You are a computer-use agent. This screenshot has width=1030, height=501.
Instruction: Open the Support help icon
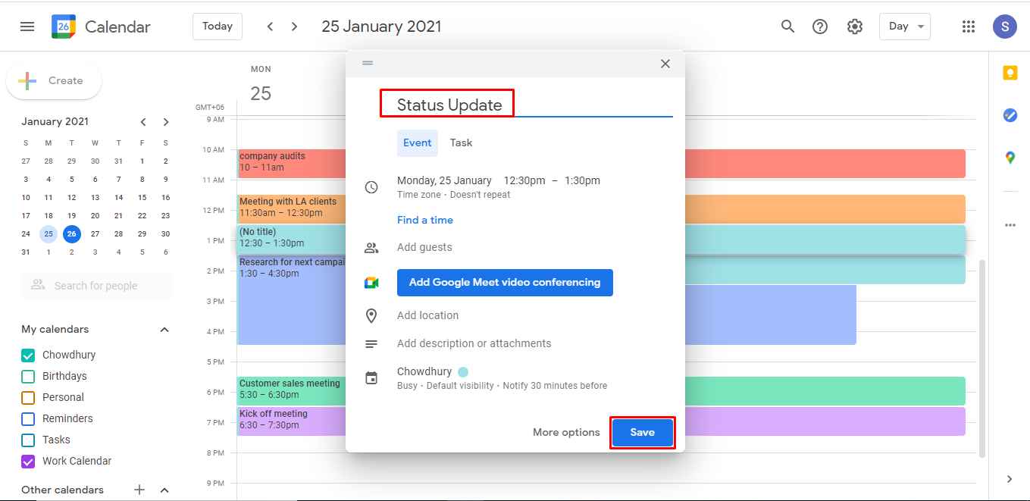click(x=820, y=27)
